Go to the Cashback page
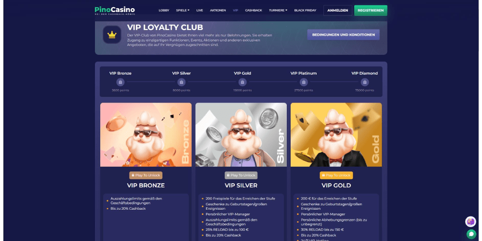The height and width of the screenshot is (241, 482). [254, 11]
